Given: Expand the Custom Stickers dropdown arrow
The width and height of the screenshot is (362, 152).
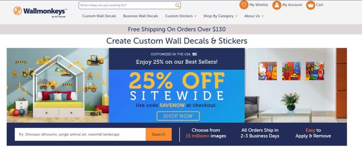Looking at the screenshot, I should point(195,16).
